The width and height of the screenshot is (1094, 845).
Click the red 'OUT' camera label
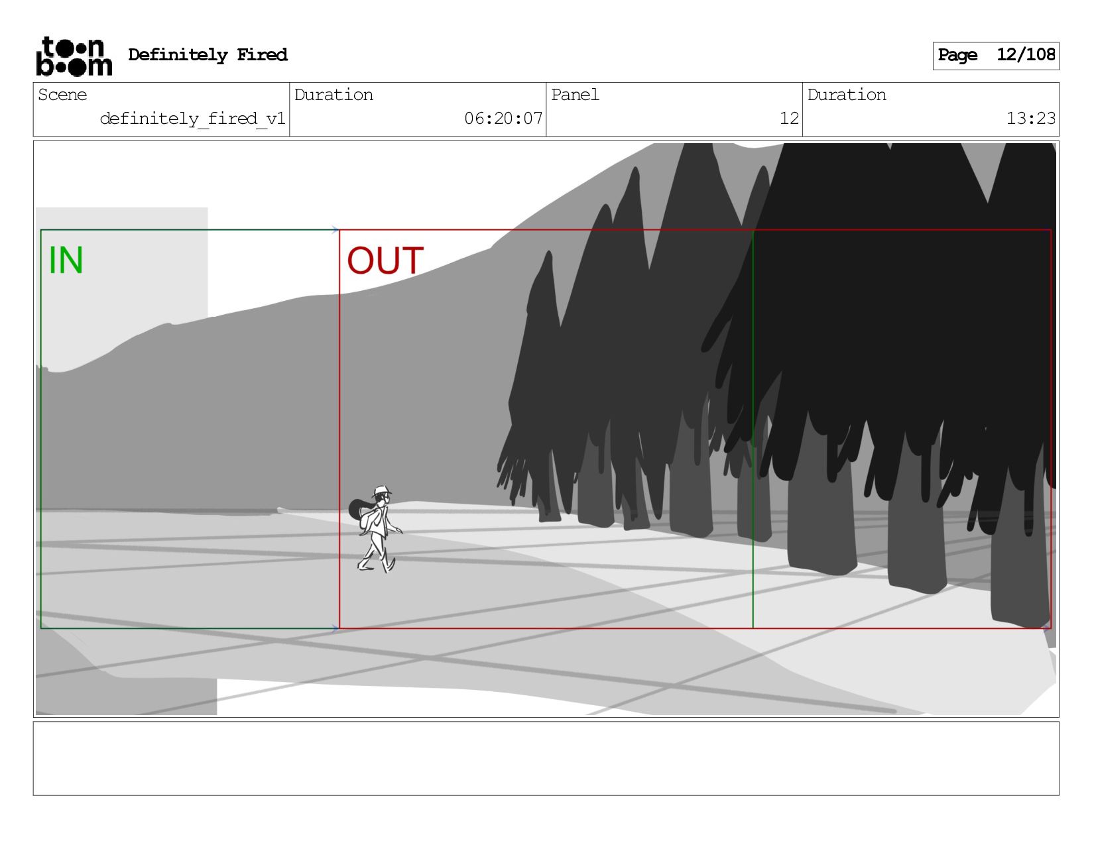point(385,261)
